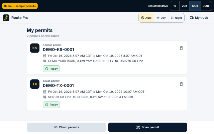Delete the DEMO-TX-0001 permit via trash icon
214x134 pixels.
point(181,84)
